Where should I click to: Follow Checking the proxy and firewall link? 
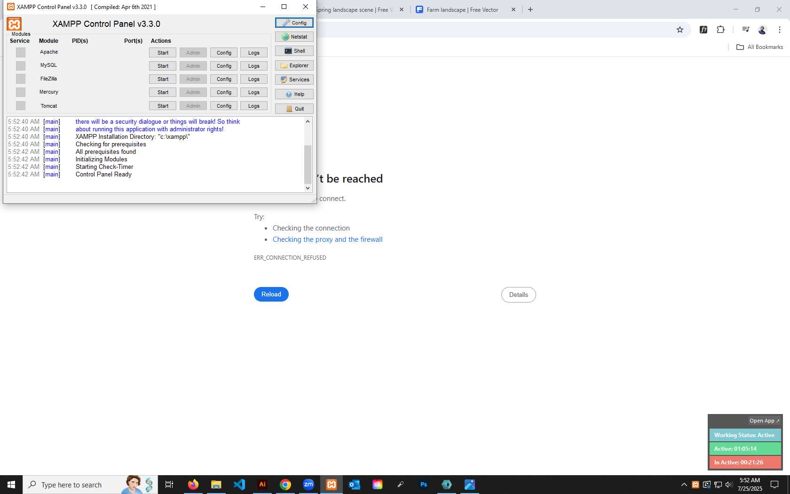tap(327, 239)
